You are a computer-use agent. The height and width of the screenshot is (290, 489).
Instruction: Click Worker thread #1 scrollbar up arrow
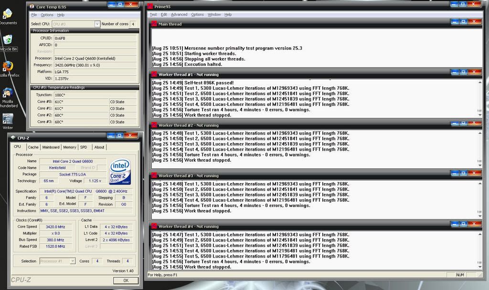tap(479, 82)
